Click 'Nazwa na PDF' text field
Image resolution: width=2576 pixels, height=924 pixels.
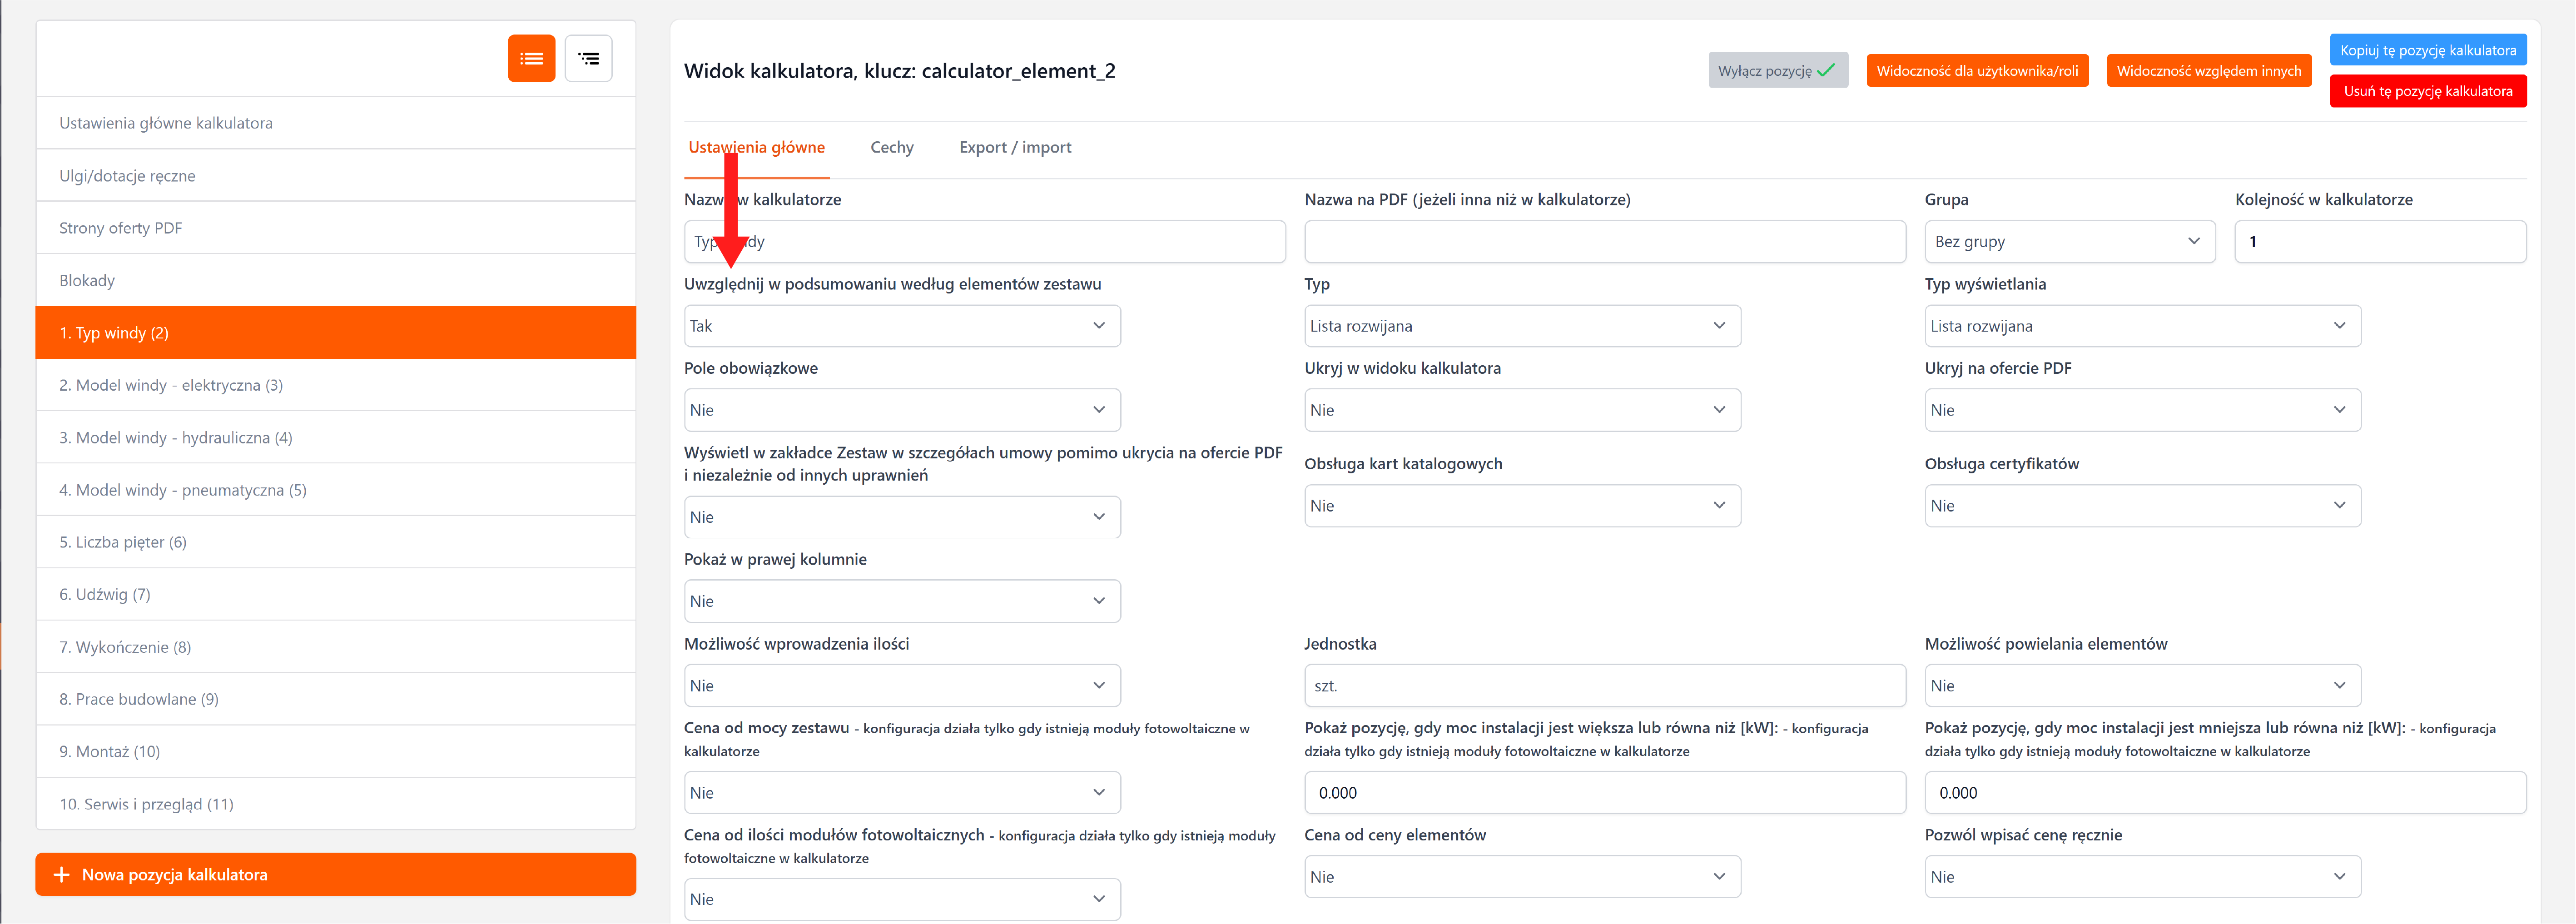(1604, 242)
